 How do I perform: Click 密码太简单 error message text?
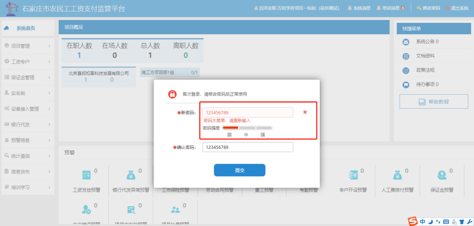pos(227,120)
